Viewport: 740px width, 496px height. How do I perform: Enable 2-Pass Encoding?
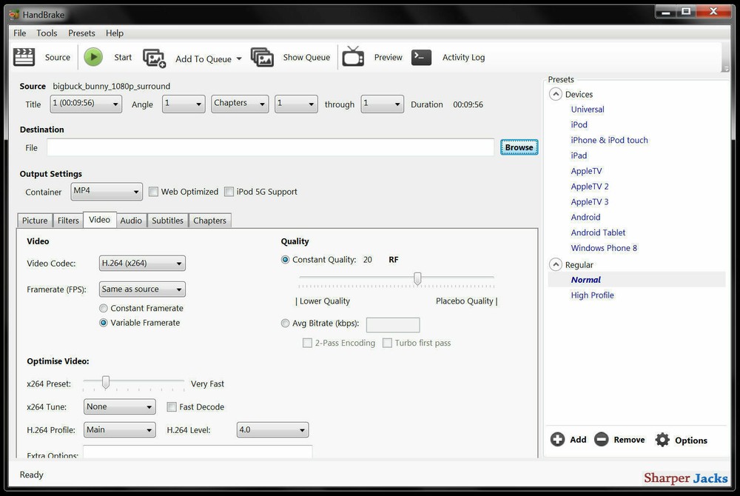(x=307, y=343)
